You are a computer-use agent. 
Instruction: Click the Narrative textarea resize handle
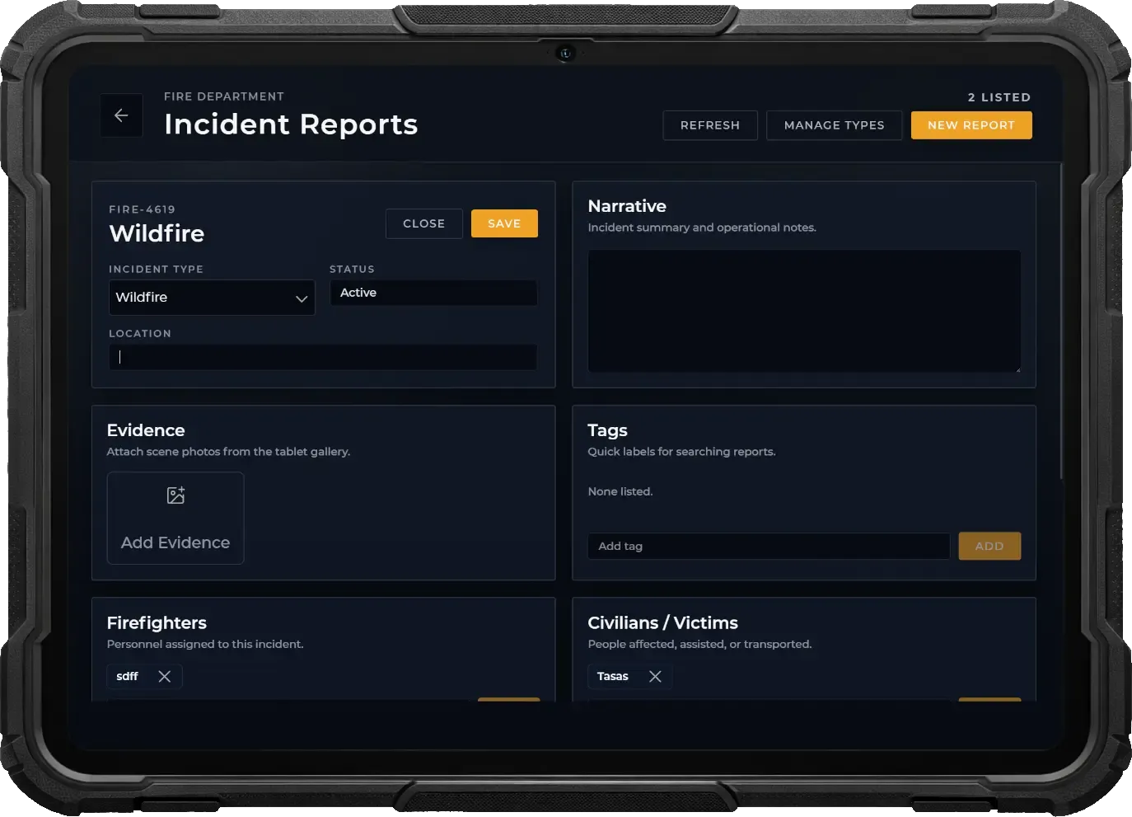(x=1017, y=369)
